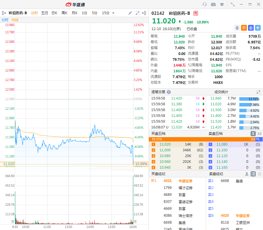This screenshot has height=230, width=263.
Task: Click the shrink window arrows icon
Action: tap(233, 4)
